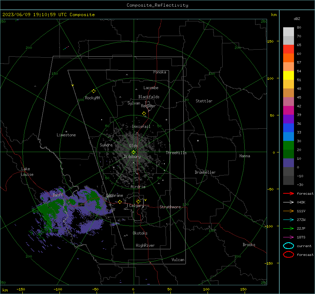Click the yellow diamond marker above Calgary
315x294 pixels.
point(138,201)
